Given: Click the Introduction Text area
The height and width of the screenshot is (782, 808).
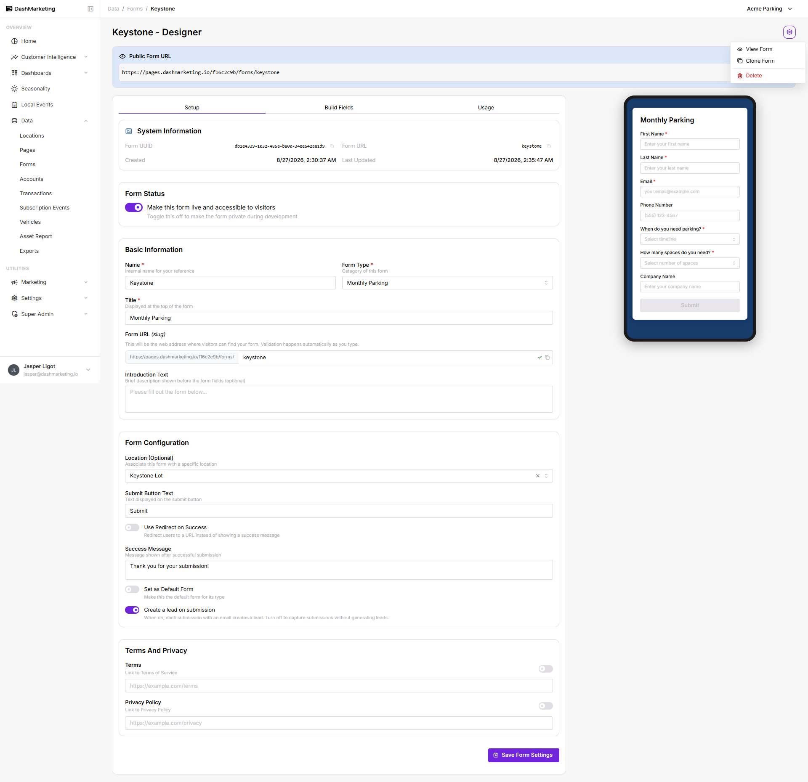Looking at the screenshot, I should (x=339, y=399).
